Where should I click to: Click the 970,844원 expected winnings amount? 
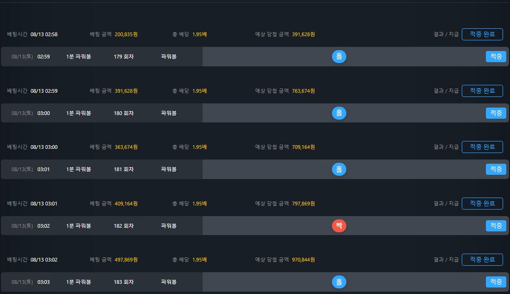[303, 260]
